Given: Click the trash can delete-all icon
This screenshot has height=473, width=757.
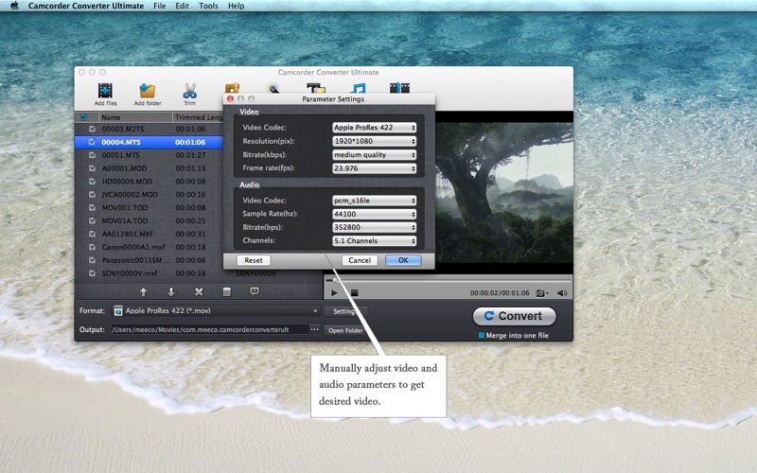Looking at the screenshot, I should (226, 292).
